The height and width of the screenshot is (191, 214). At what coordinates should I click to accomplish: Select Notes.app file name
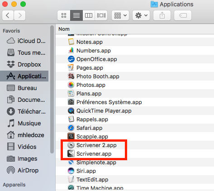[x=90, y=42]
